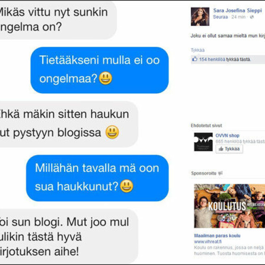Click the thumbs-up icon beside 154 henkilöä
265x265 pixels.
tap(195, 59)
